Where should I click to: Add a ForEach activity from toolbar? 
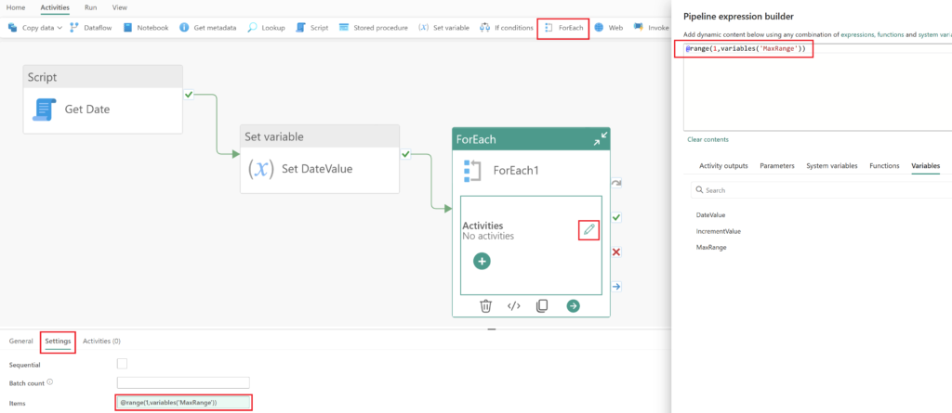pos(563,28)
